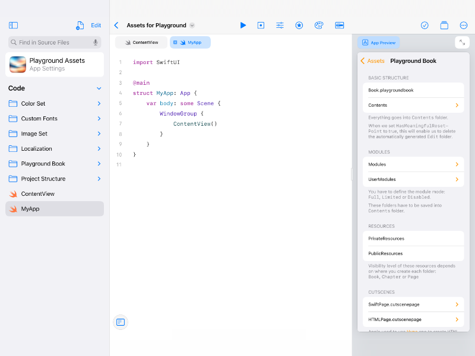Click the stop/record square icon in the toolbar
This screenshot has width=475, height=356.
261,26
